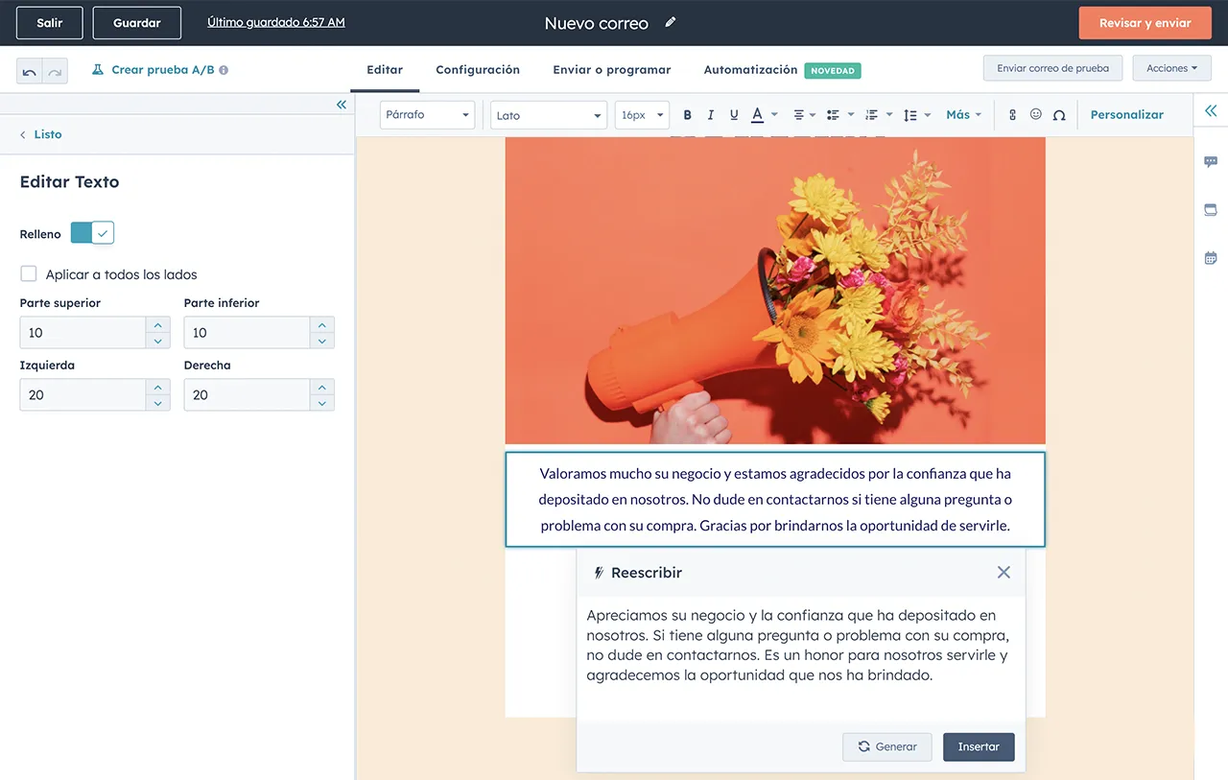
Task: Open the Automatización tab
Action: (750, 70)
